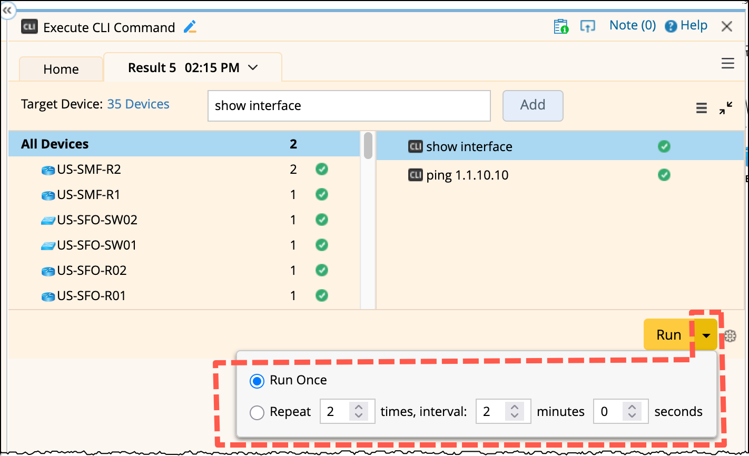This screenshot has height=456, width=749.
Task: Select device US-SMF-R1
Action: click(x=184, y=195)
